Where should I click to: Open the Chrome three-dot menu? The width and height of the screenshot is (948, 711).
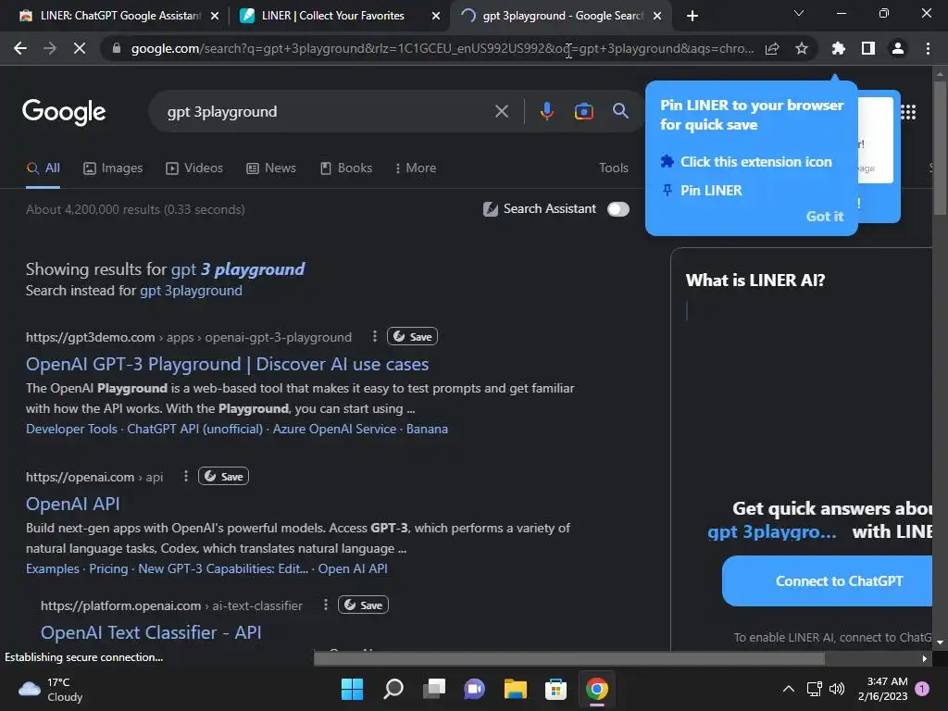(928, 48)
